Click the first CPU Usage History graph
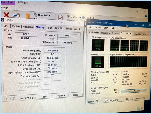This screenshot has height=114, width=152. tap(115, 45)
